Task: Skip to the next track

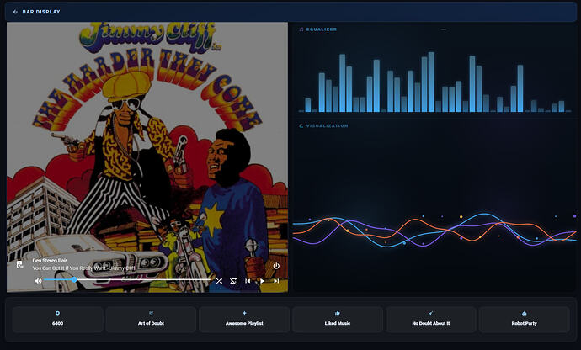Action: coord(276,281)
